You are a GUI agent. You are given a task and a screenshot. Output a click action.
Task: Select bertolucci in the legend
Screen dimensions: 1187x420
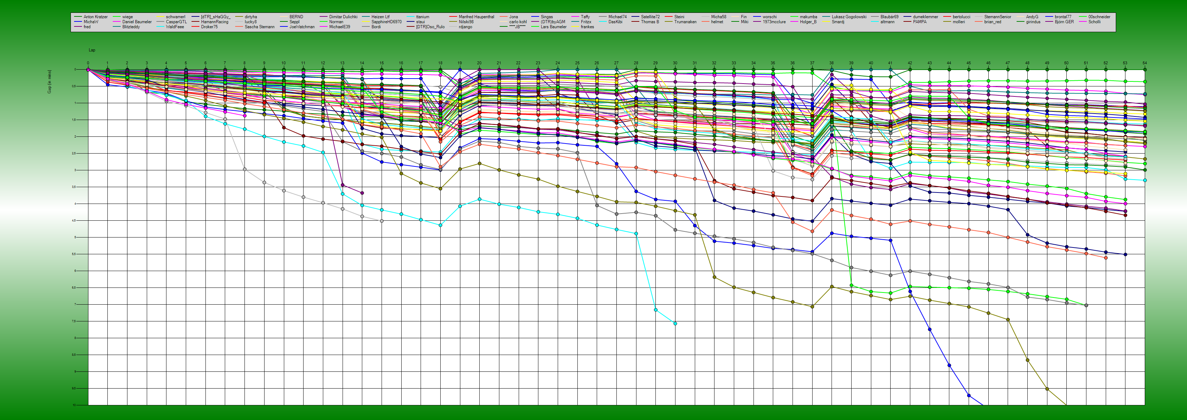961,17
